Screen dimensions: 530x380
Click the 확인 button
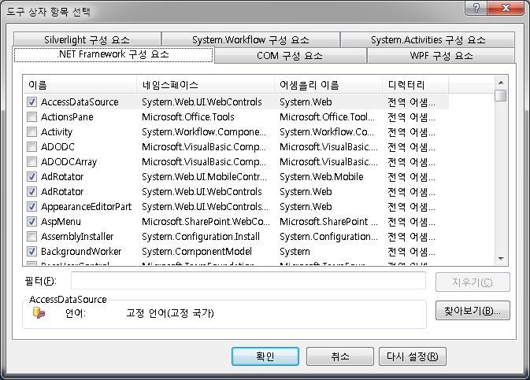[x=265, y=356]
